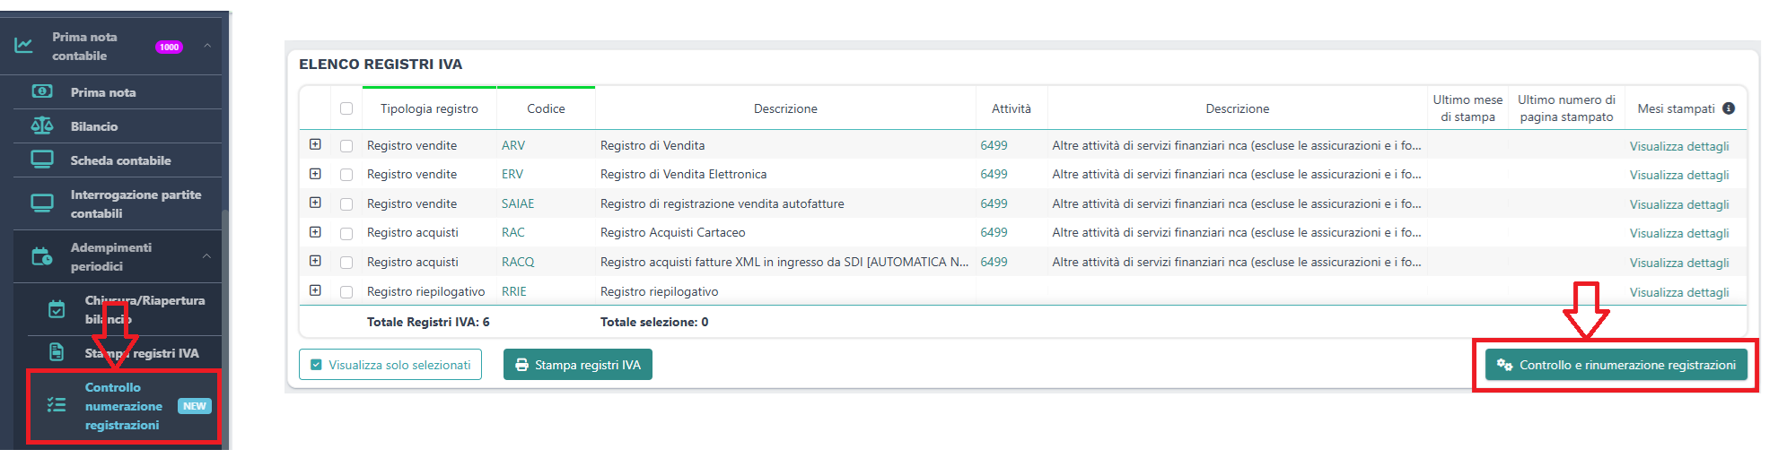Check the ERV Registro vendite row checkbox
The width and height of the screenshot is (1769, 458).
346,175
